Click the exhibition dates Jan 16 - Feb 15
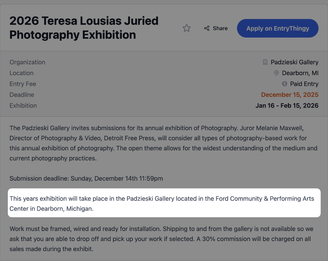Screen dimensions: 328x261 point(287,105)
